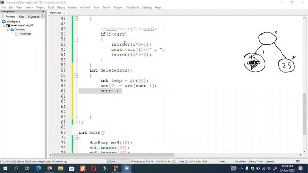Viewport: 308px width, 173px height.
Task: Click horizontal scroll right arrow
Action: [x=300, y=155]
